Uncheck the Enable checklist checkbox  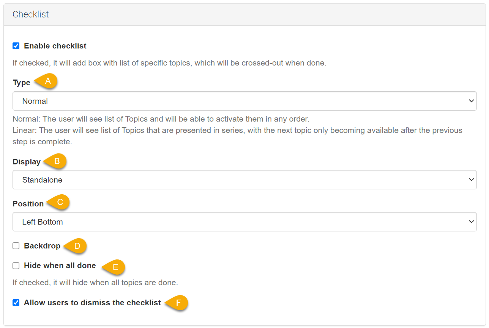(x=16, y=46)
